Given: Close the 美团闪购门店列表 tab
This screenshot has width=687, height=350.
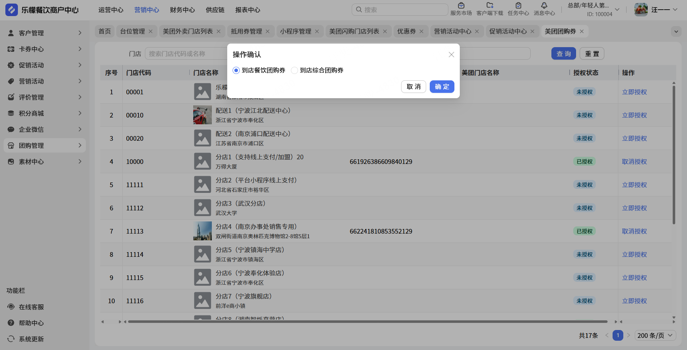Looking at the screenshot, I should pyautogui.click(x=385, y=31).
